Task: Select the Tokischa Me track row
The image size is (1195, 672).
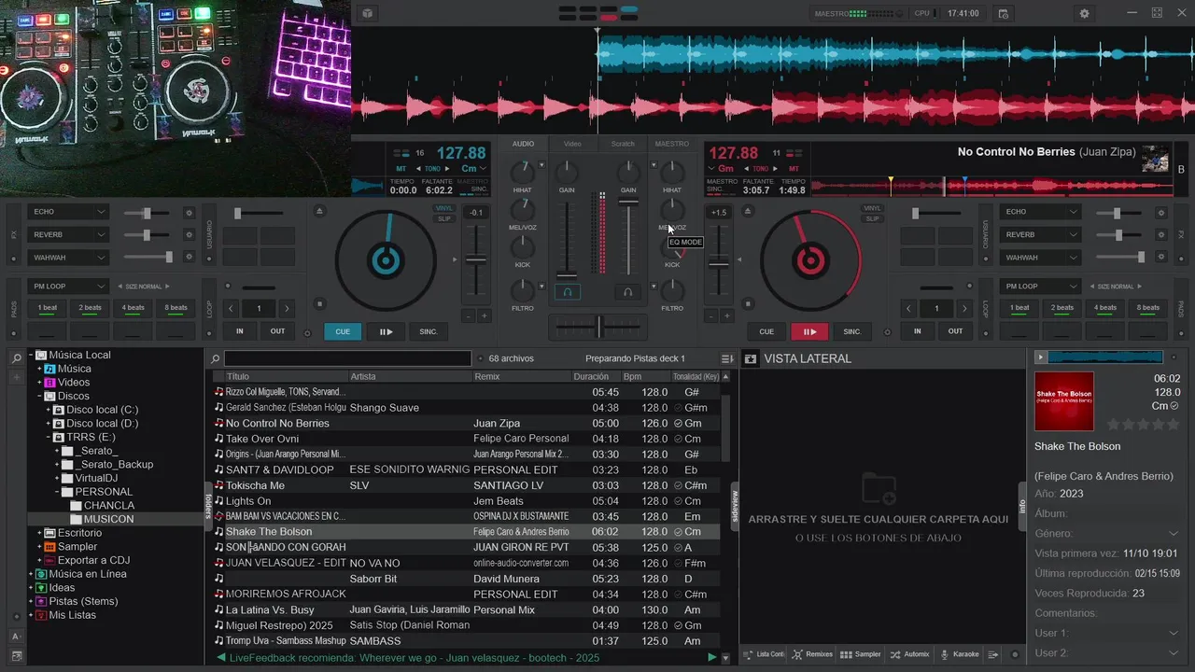Action: (x=467, y=485)
